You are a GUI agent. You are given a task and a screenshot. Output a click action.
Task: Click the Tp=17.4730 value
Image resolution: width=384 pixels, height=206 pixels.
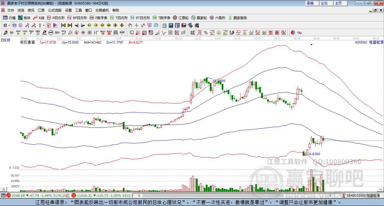click(x=48, y=42)
